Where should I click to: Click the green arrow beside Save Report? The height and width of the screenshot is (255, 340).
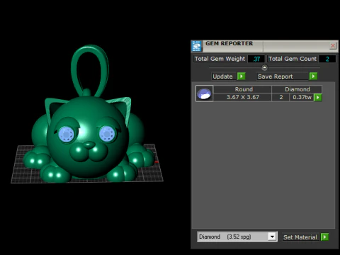313,76
